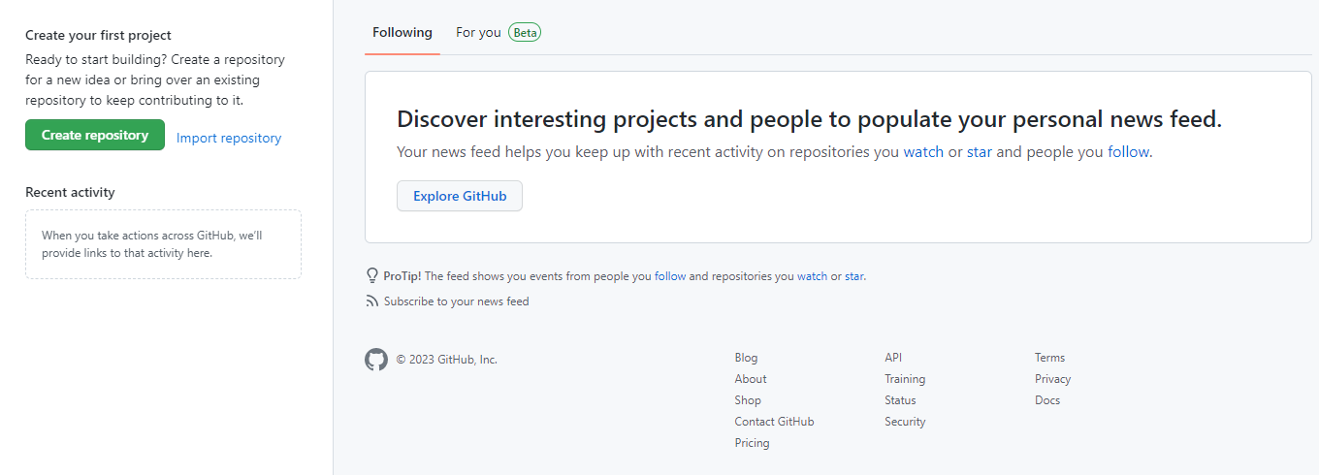Screen dimensions: 1319x475
Task: Open the Docs footer link
Action: [x=1047, y=400]
